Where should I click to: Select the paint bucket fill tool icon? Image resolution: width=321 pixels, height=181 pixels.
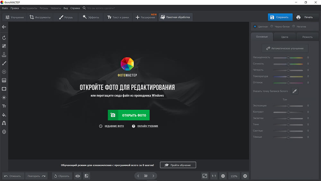tap(4, 115)
